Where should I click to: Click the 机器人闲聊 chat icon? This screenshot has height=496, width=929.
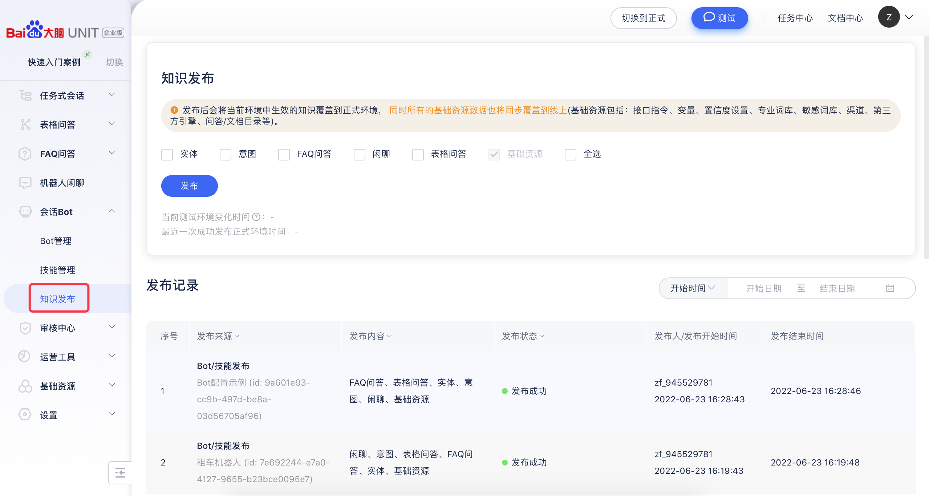point(25,183)
